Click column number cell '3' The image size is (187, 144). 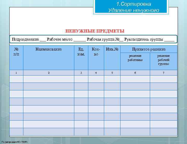click(81, 73)
